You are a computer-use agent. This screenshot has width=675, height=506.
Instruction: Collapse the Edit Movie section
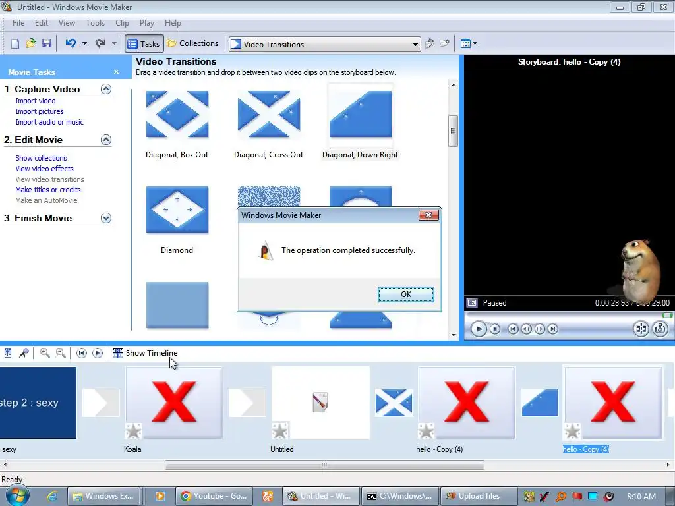(x=106, y=140)
